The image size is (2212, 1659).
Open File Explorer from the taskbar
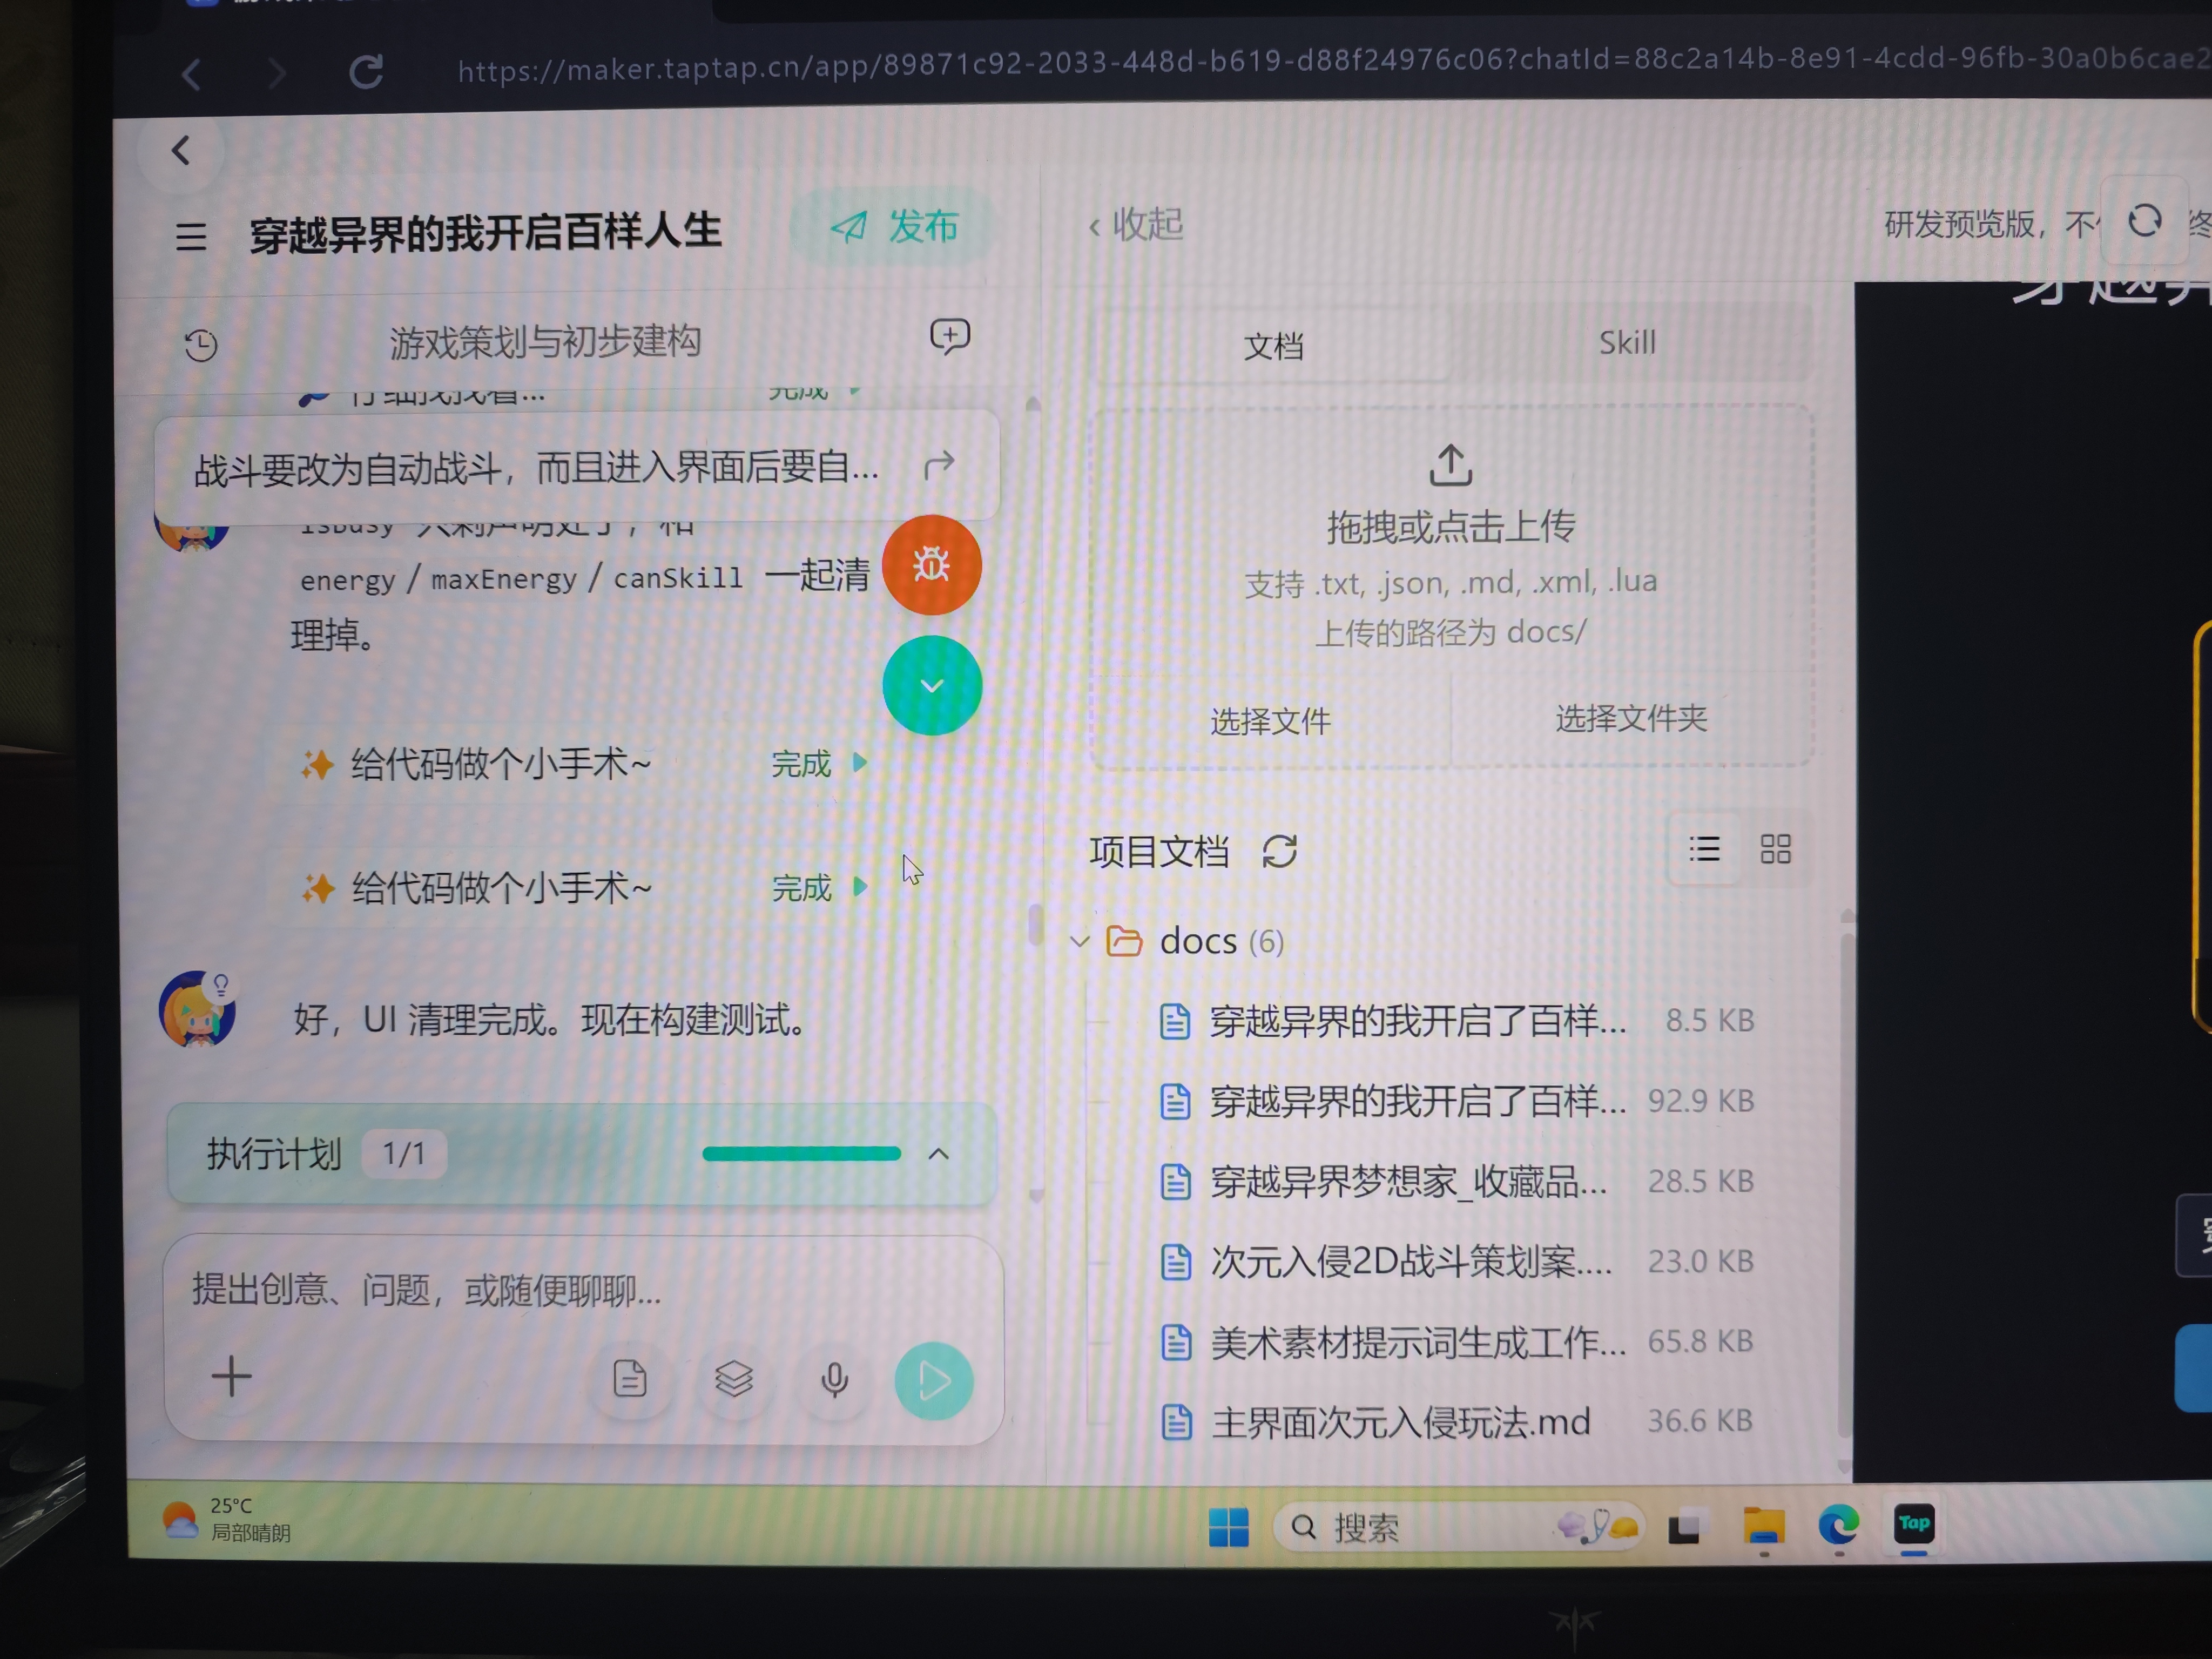pos(1763,1526)
